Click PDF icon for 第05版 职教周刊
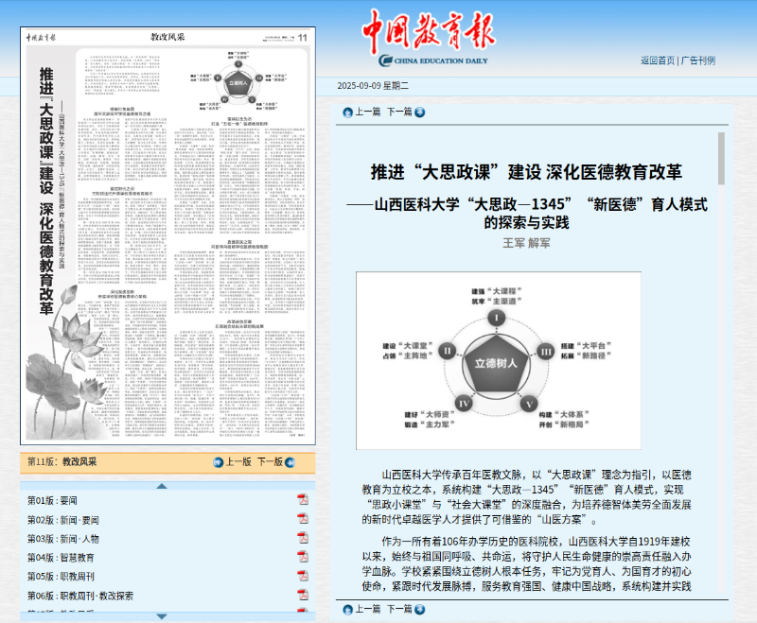The width and height of the screenshot is (757, 623). (303, 576)
